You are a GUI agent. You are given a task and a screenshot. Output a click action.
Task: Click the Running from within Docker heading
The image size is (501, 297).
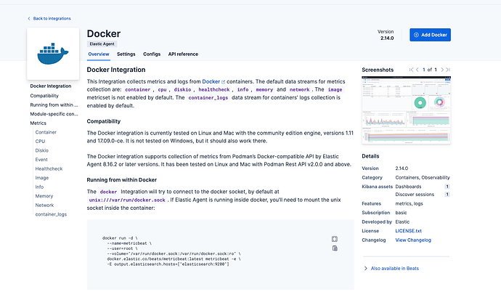tap(122, 180)
